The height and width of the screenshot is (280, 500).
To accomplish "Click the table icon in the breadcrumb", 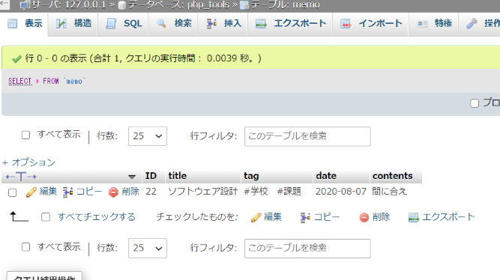I will pyautogui.click(x=244, y=5).
